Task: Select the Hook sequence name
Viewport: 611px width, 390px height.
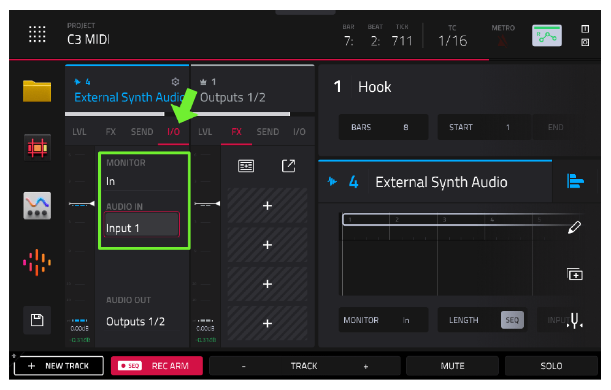Action: [374, 87]
